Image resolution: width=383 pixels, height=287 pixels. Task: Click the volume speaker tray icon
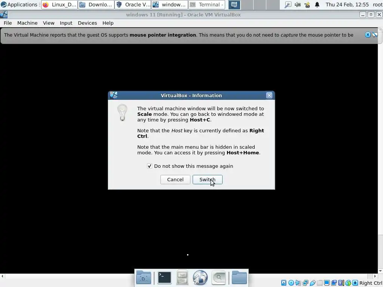(x=297, y=4)
